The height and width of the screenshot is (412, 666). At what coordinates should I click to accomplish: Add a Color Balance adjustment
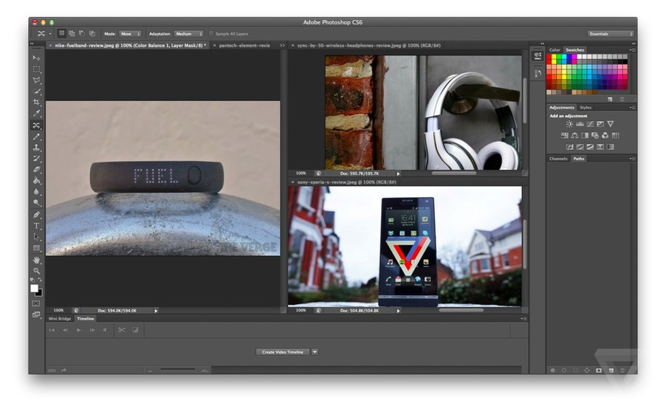tap(574, 136)
